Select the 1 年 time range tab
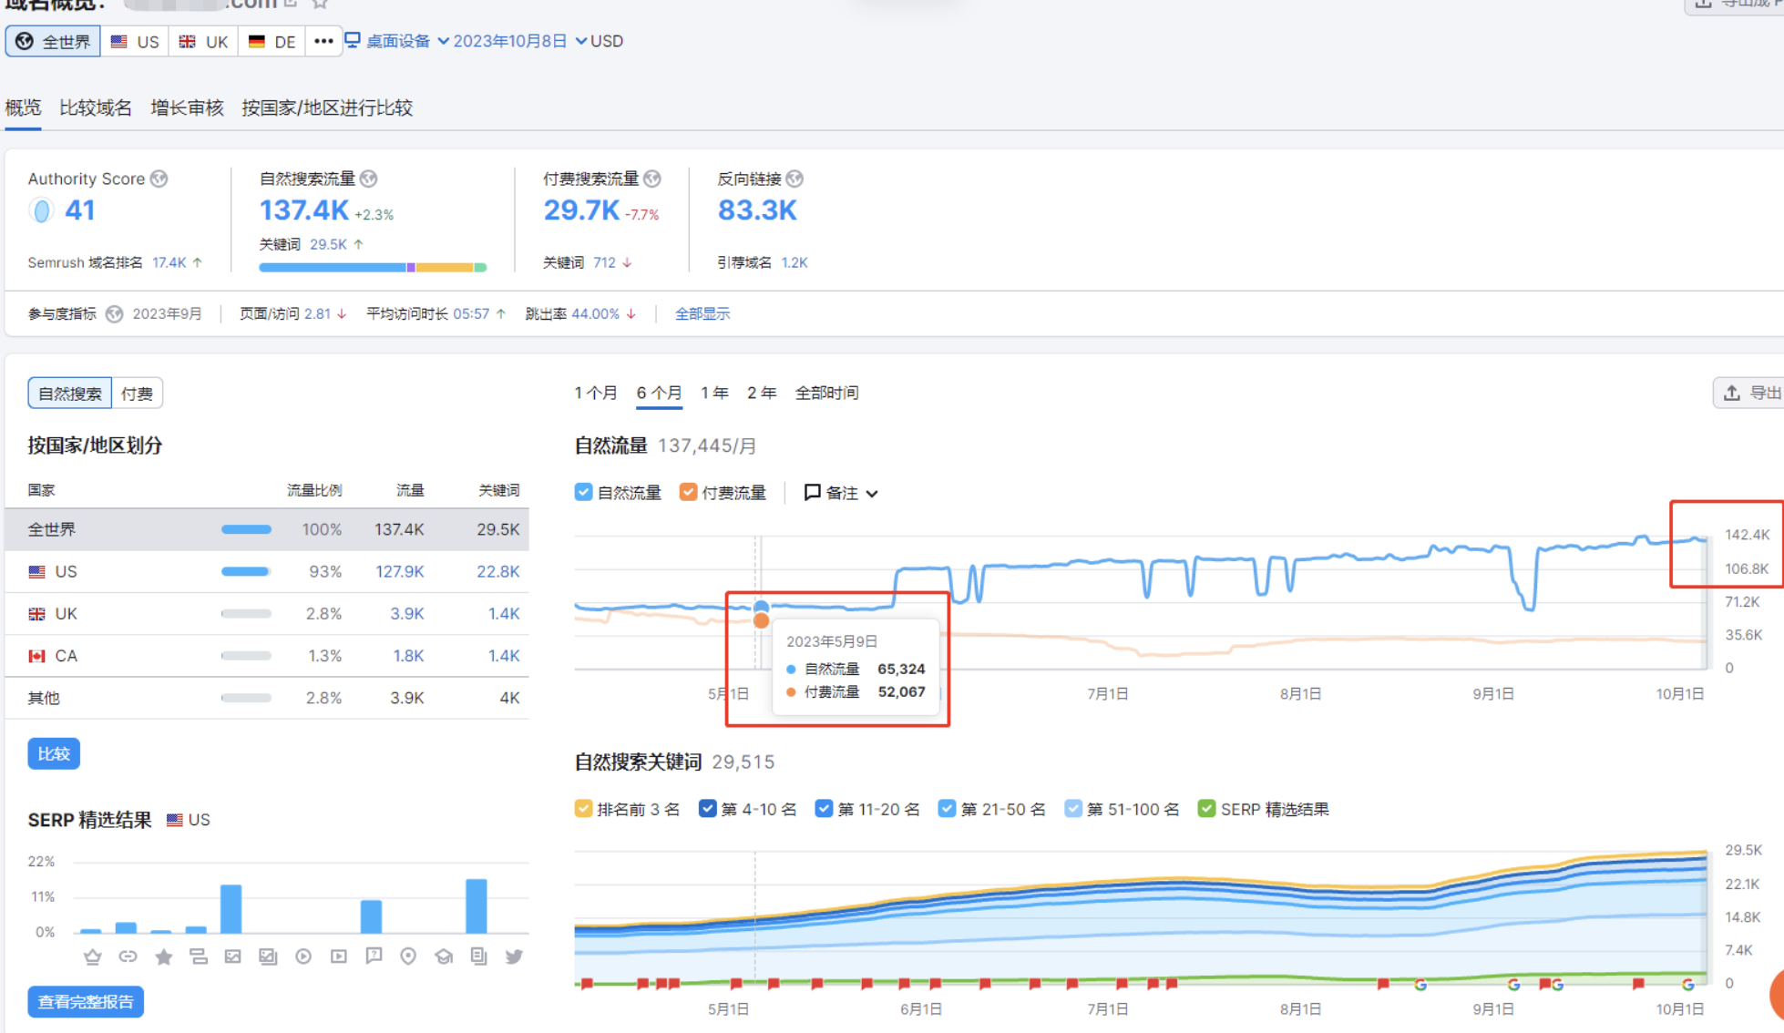This screenshot has height=1033, width=1784. coord(713,393)
